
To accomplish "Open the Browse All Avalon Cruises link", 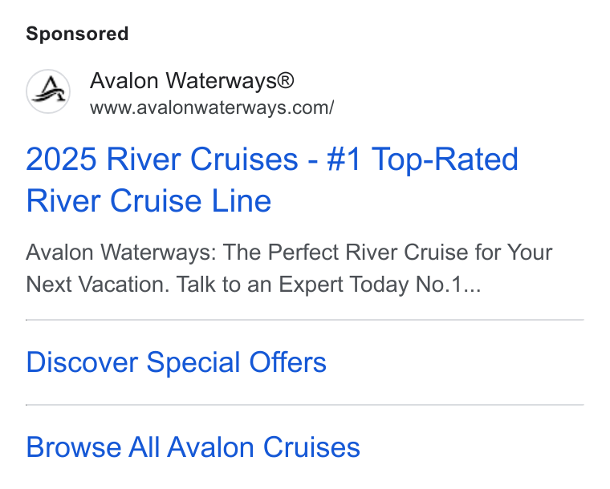I will [x=193, y=447].
